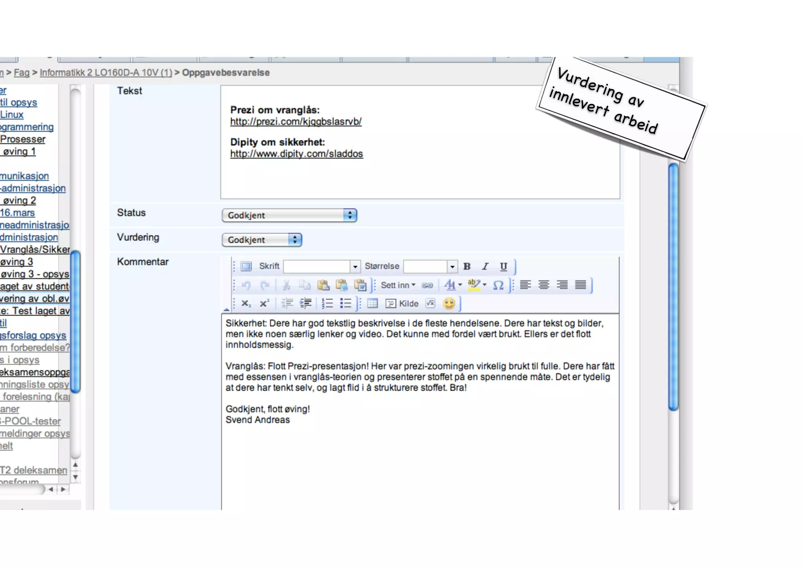This screenshot has height=567, width=803.
Task: Open the prezi.com/kjqgbslasrvb link
Action: 296,121
